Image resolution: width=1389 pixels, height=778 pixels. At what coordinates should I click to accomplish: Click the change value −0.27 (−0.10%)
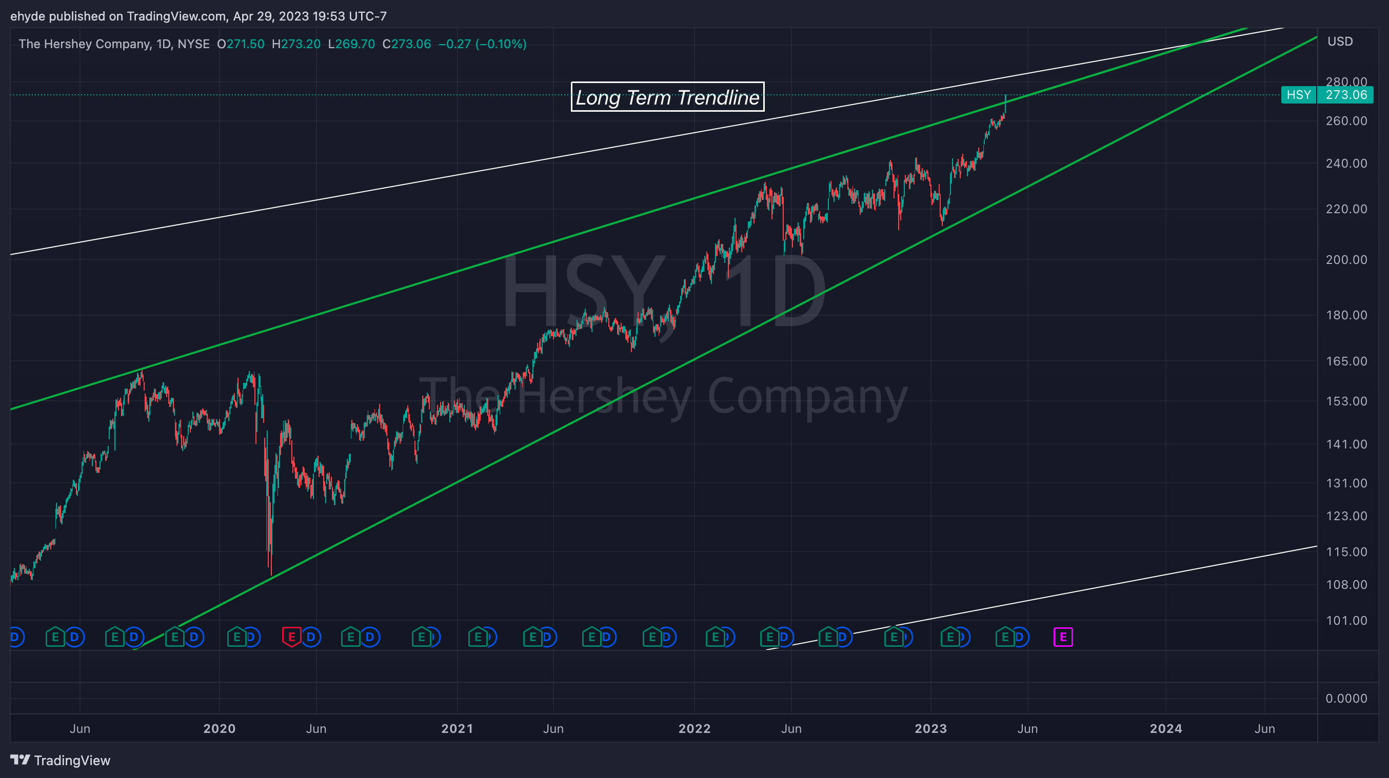click(x=483, y=44)
